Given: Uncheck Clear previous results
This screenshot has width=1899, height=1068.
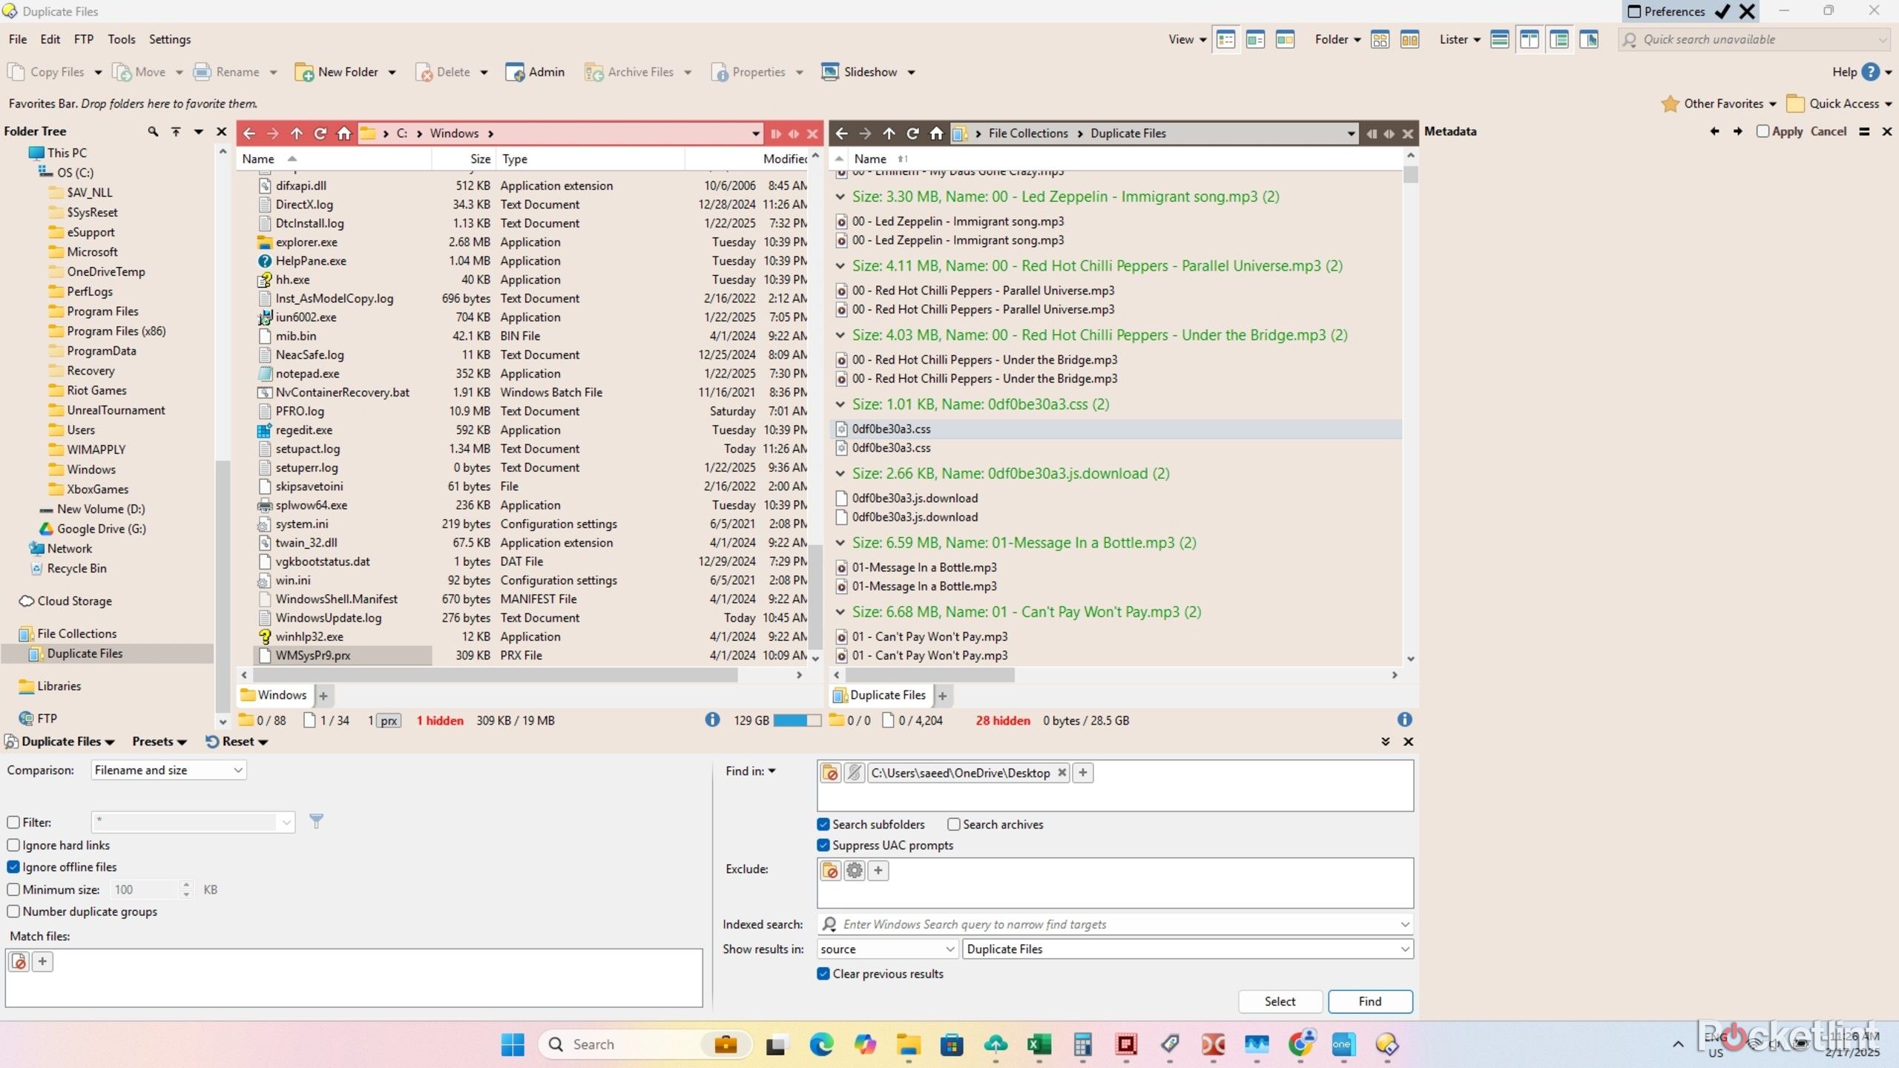Looking at the screenshot, I should (x=823, y=974).
